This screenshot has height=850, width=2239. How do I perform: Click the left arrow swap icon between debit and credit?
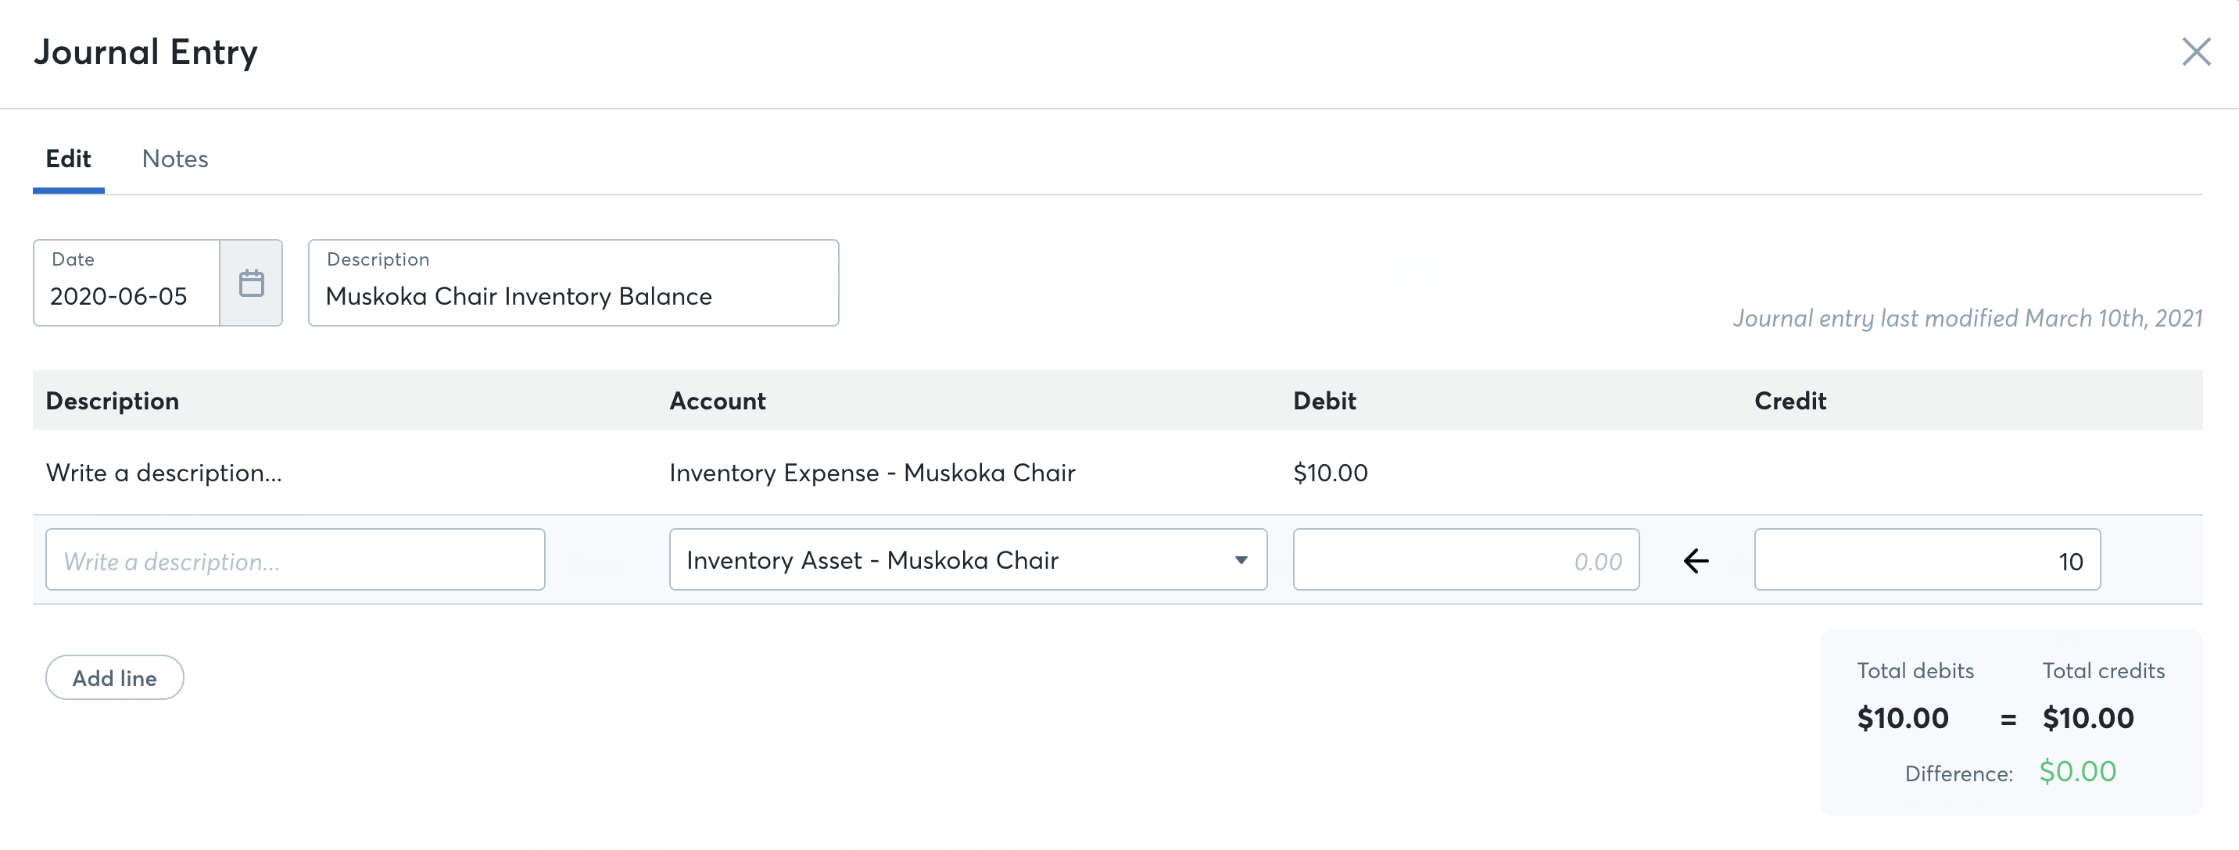[1696, 561]
